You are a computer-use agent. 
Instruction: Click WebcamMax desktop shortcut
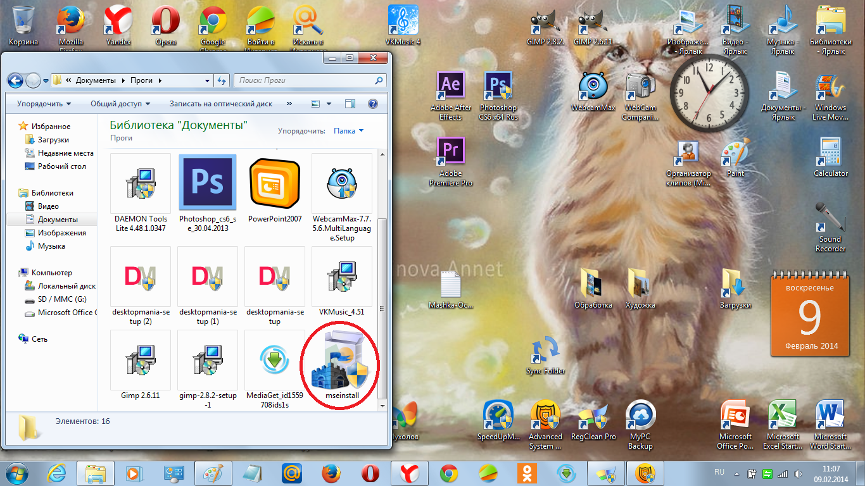pos(593,91)
